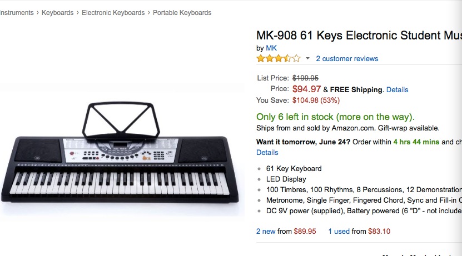Go to Keyboards breadcrumb category
The height and width of the screenshot is (256, 462).
click(57, 13)
